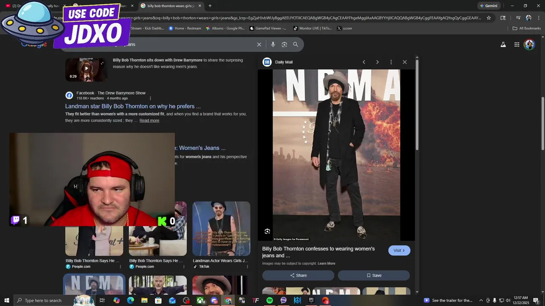Open Microsoft Store from taskbar
This screenshot has width=545, height=306.
click(158, 300)
